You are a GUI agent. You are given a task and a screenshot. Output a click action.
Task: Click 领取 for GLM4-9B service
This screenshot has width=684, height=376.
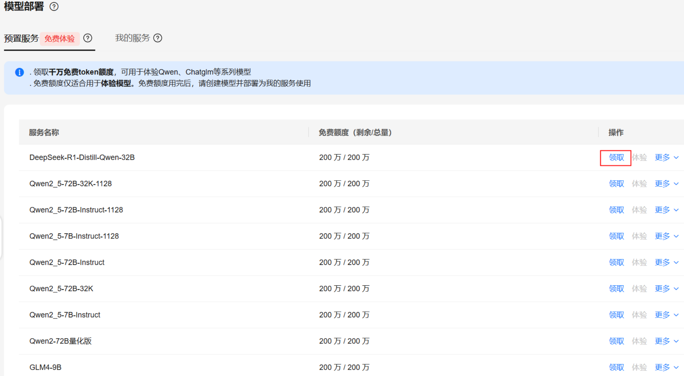[616, 367]
